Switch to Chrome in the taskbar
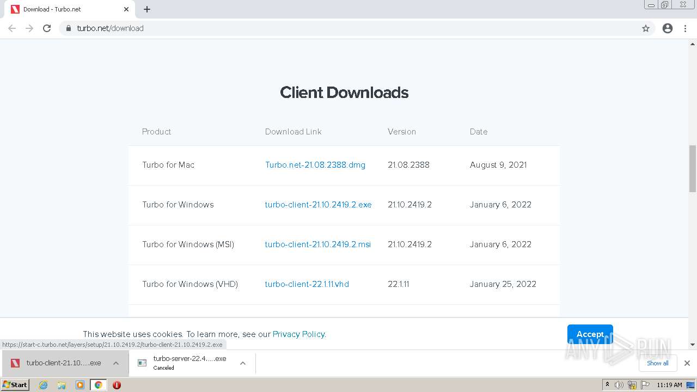697x392 pixels. point(99,385)
